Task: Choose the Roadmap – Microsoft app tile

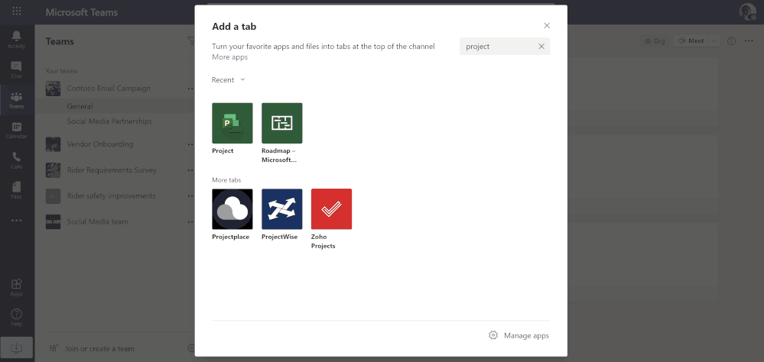Action: point(281,123)
